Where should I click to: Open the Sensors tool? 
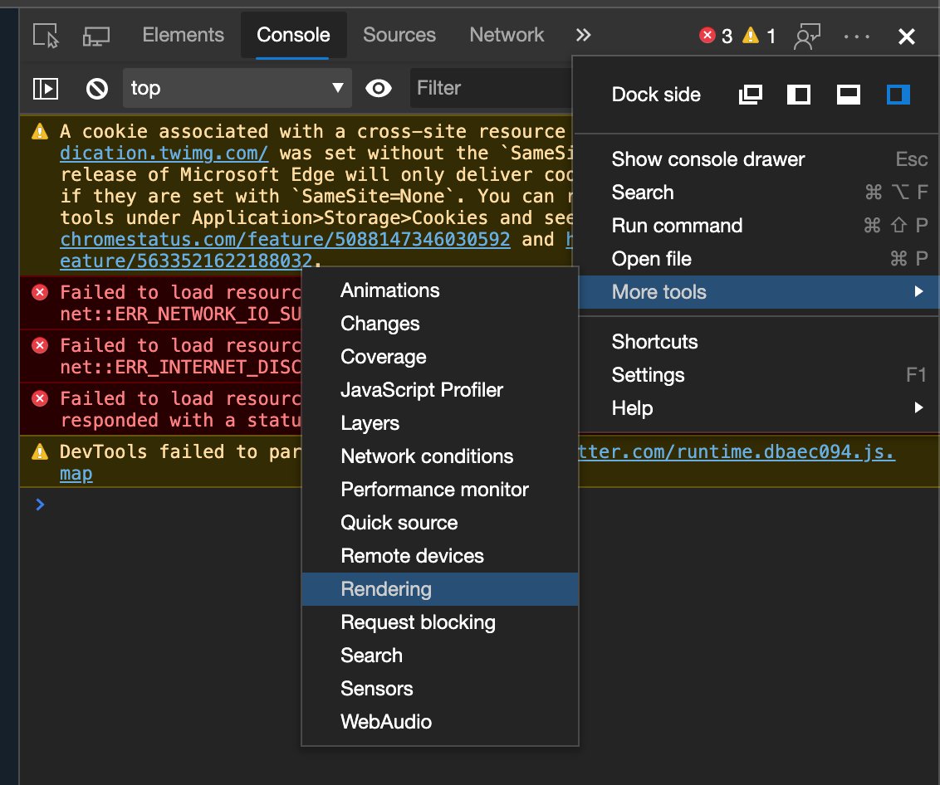coord(440,689)
